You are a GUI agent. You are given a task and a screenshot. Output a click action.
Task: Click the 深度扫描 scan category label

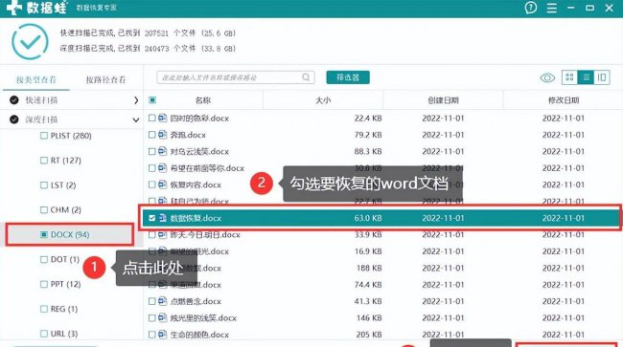(x=42, y=119)
